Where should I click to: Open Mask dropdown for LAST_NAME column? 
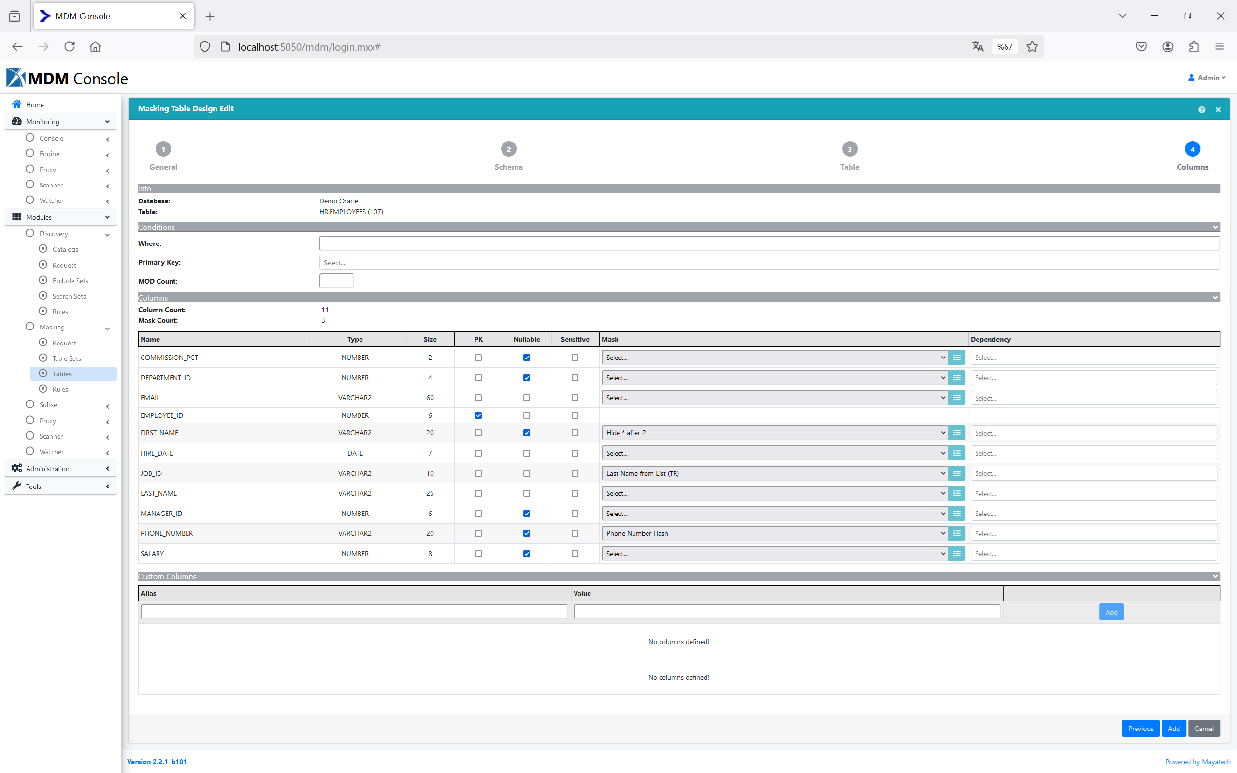[774, 493]
